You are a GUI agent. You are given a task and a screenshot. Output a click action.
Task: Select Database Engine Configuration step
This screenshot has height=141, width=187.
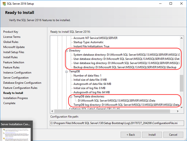pyautogui.click(x=22, y=83)
